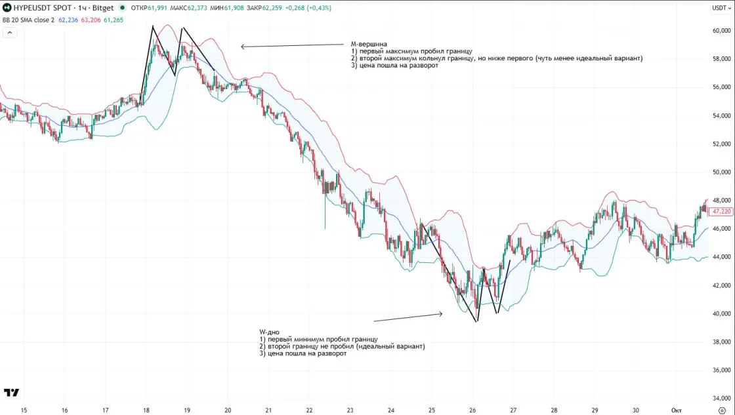
Task: Click the BB lower value 61,265
Action: (x=114, y=20)
